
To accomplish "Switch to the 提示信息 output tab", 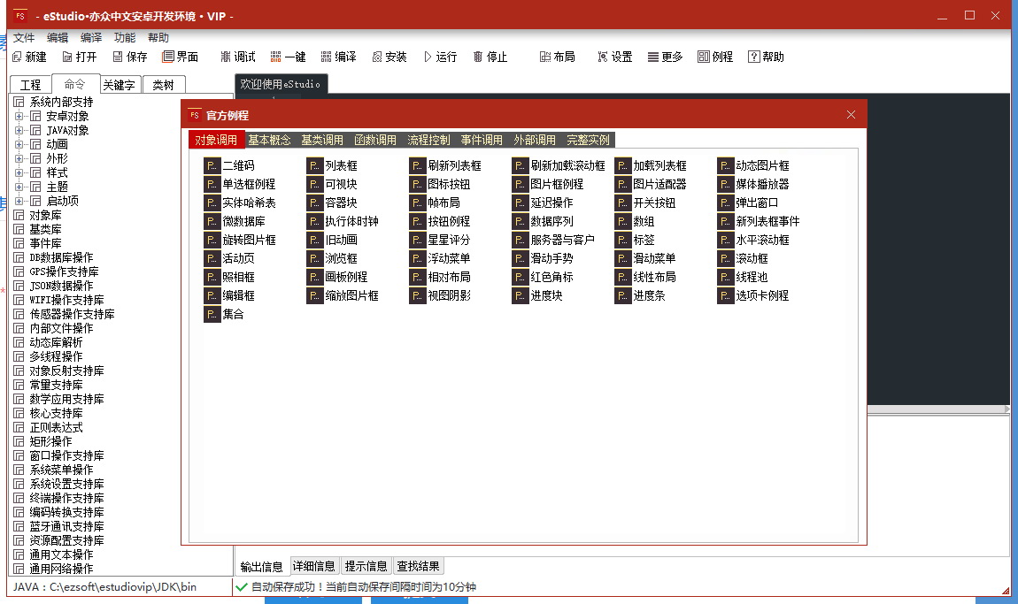I will coord(366,566).
